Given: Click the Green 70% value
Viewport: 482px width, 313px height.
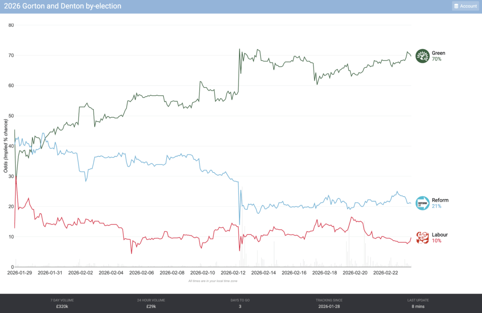Looking at the screenshot, I should [x=436, y=59].
